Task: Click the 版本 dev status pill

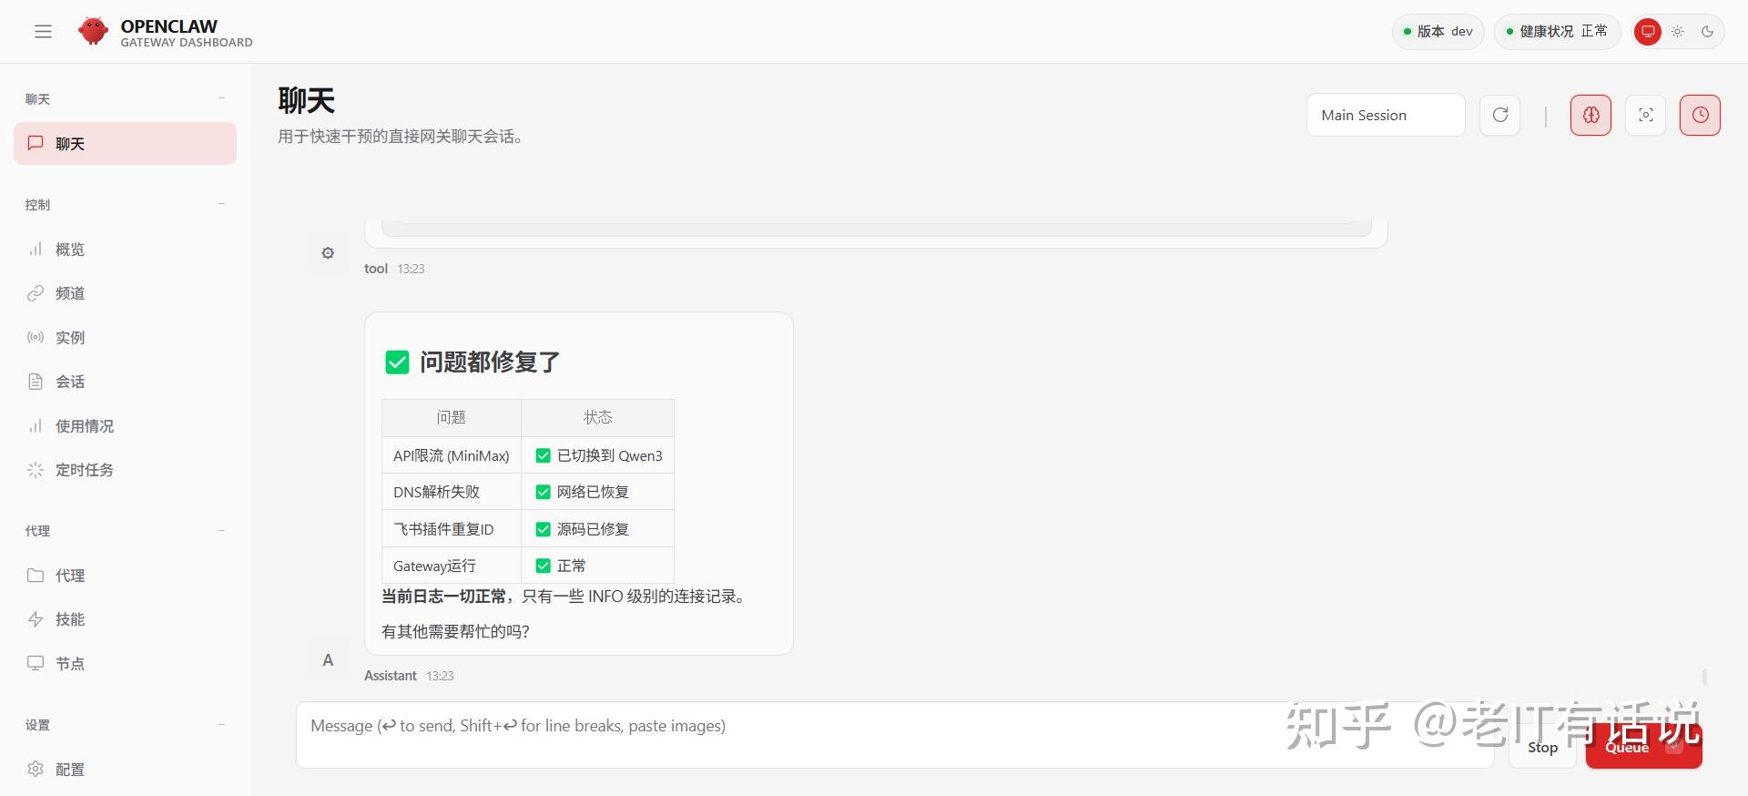Action: pyautogui.click(x=1438, y=32)
